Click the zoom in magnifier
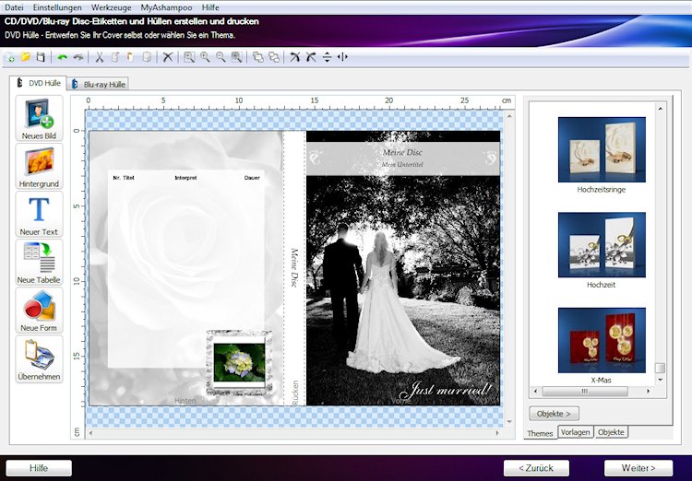Screen dimensions: 692x481 205,57
